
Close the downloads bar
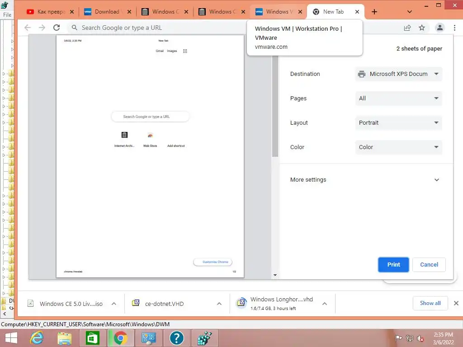tap(456, 303)
